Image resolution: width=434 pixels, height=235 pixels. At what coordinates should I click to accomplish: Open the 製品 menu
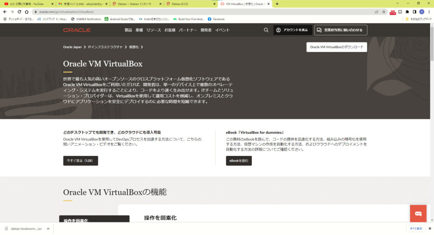[x=128, y=30]
